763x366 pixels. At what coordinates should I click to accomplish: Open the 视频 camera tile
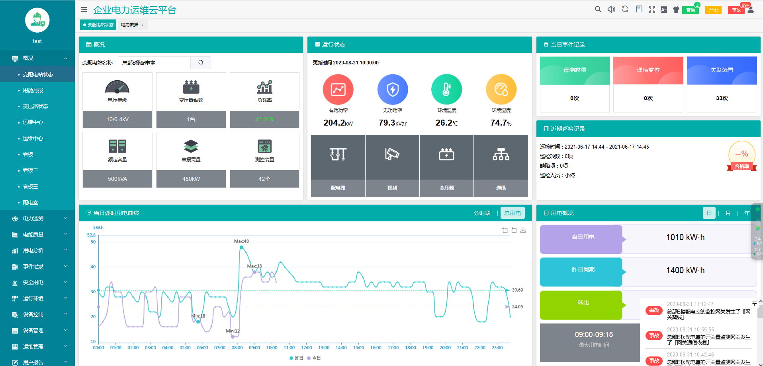(392, 166)
